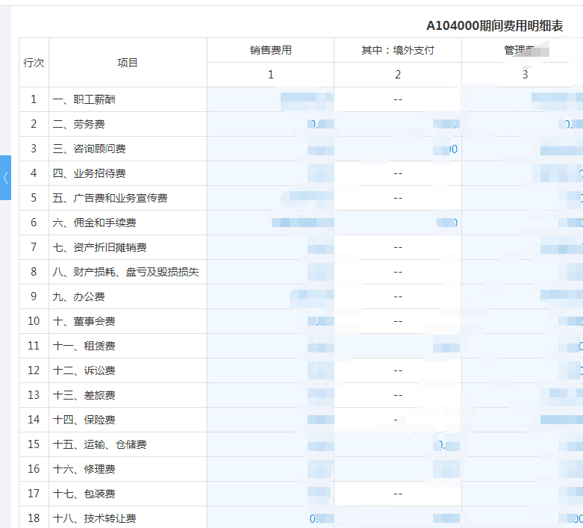Click the 境外支付 cell for 佣金和手续费

click(397, 223)
